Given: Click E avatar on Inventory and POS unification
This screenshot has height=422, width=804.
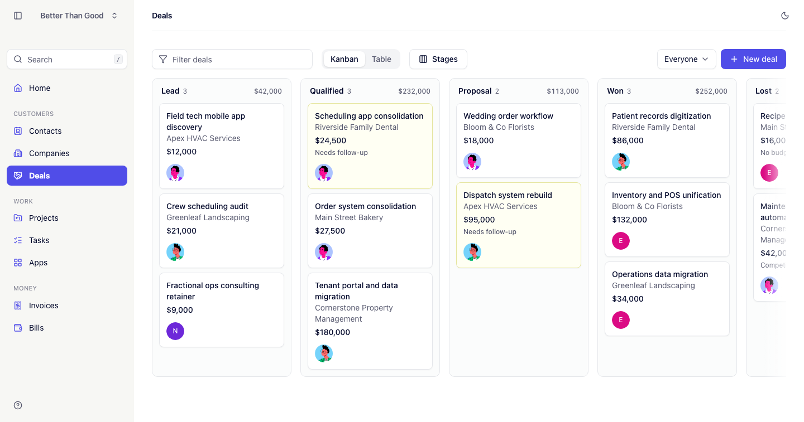Looking at the screenshot, I should (x=621, y=241).
